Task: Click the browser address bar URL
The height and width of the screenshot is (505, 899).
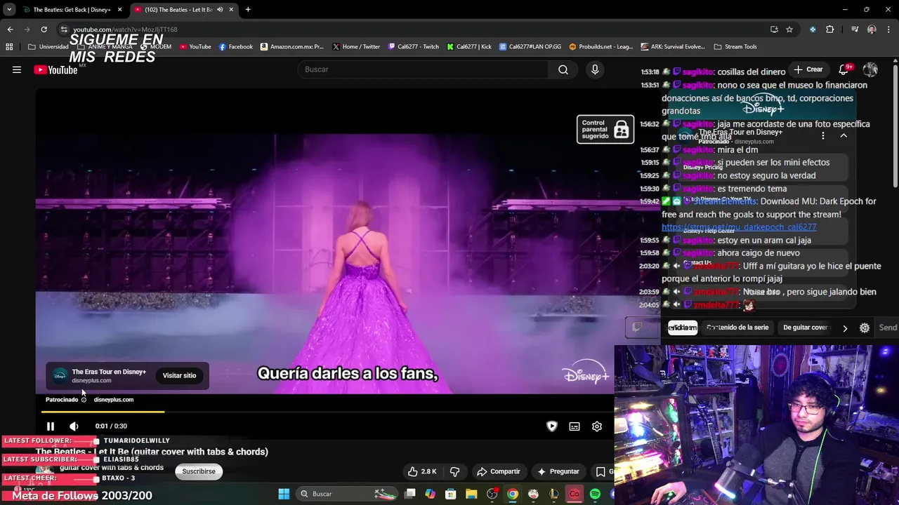Action: tap(125, 29)
